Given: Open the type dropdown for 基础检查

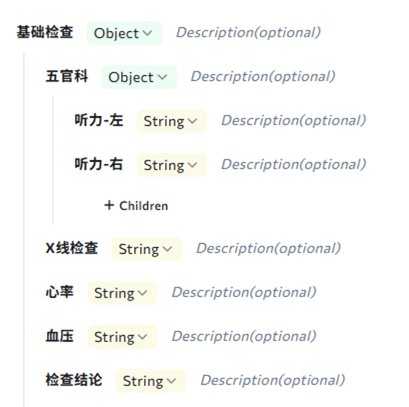Looking at the screenshot, I should (x=124, y=34).
